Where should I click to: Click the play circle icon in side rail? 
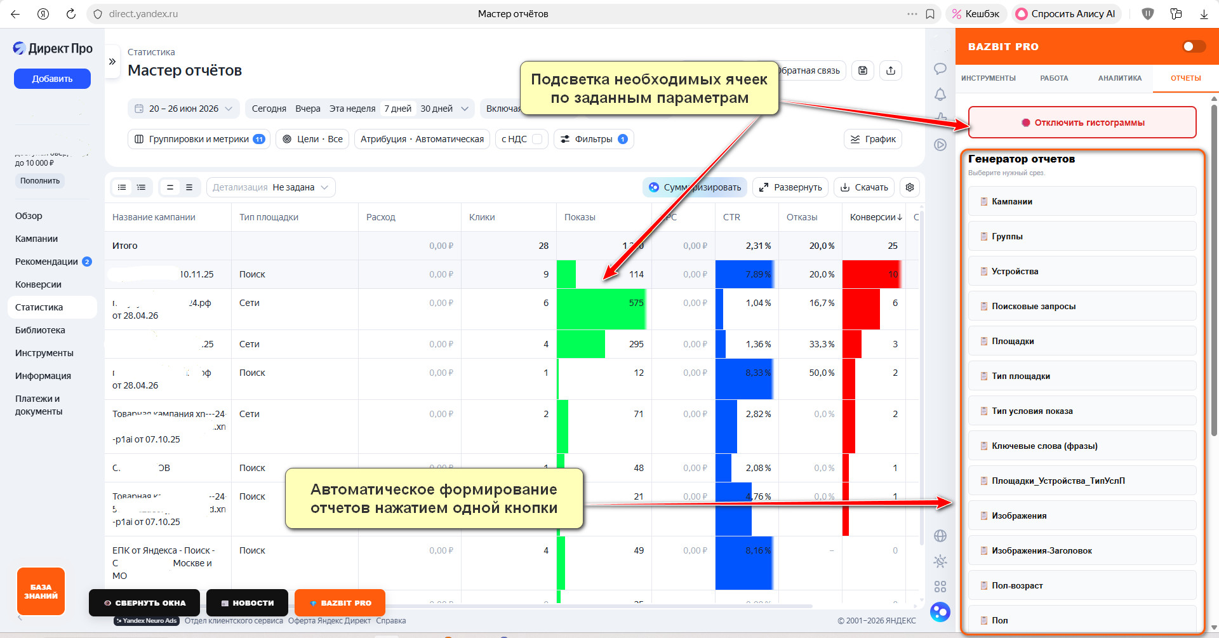pos(940,145)
